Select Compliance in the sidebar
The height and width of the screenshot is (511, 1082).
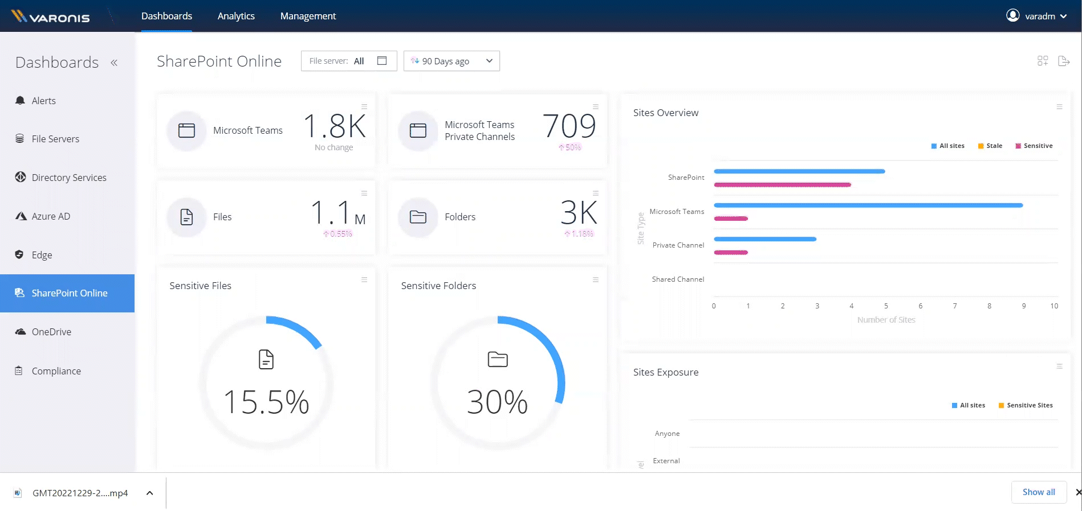67,371
